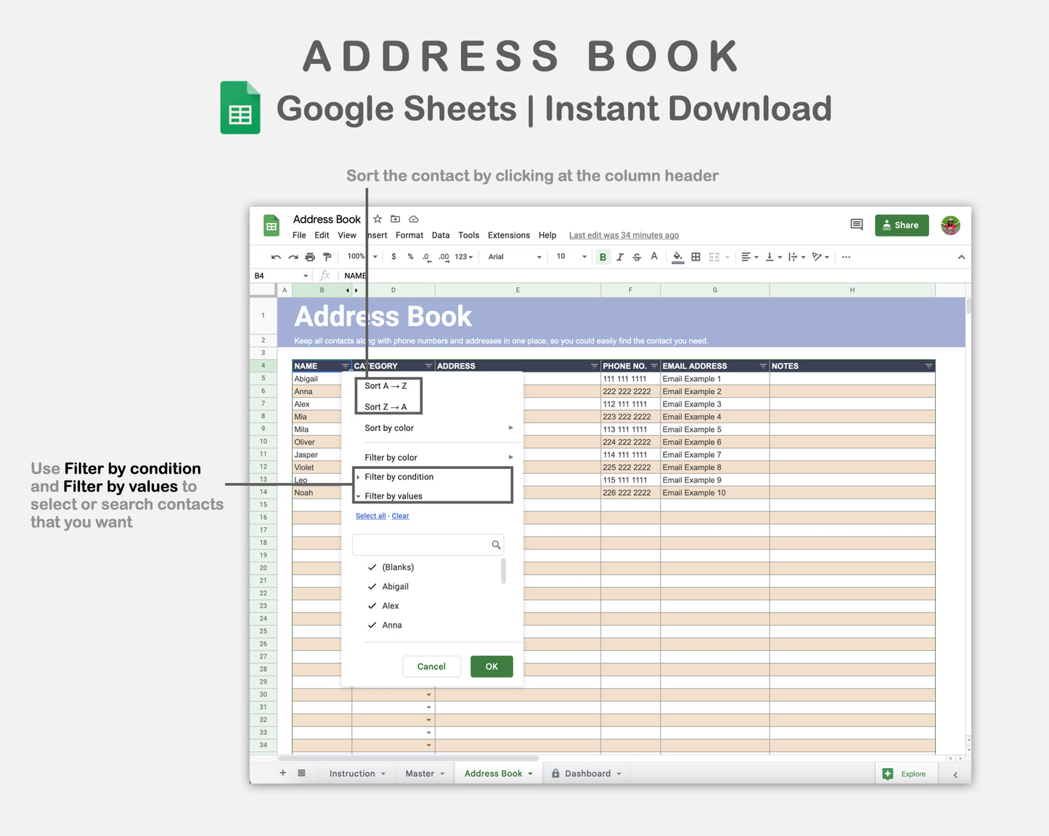Image resolution: width=1049 pixels, height=836 pixels.
Task: Select the Borders icon
Action: point(695,257)
